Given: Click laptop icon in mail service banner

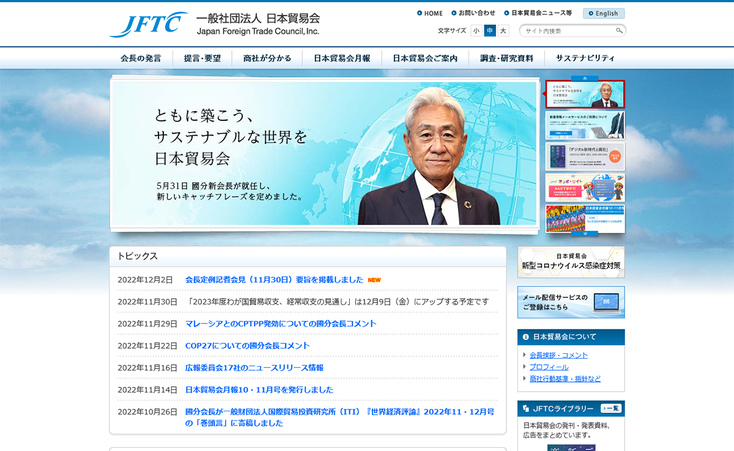Looking at the screenshot, I should [x=606, y=302].
